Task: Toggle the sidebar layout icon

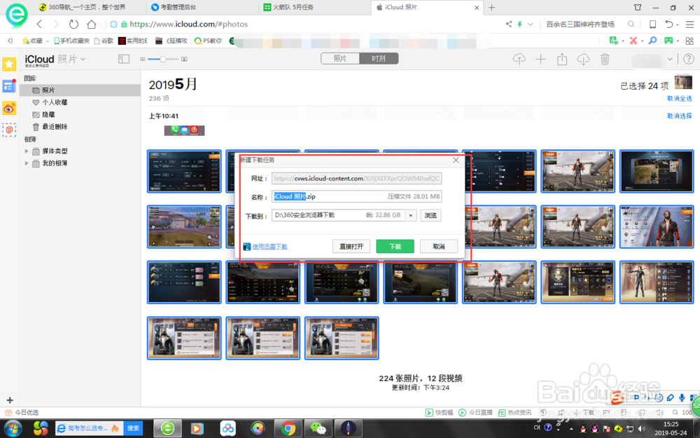Action: coord(124,59)
